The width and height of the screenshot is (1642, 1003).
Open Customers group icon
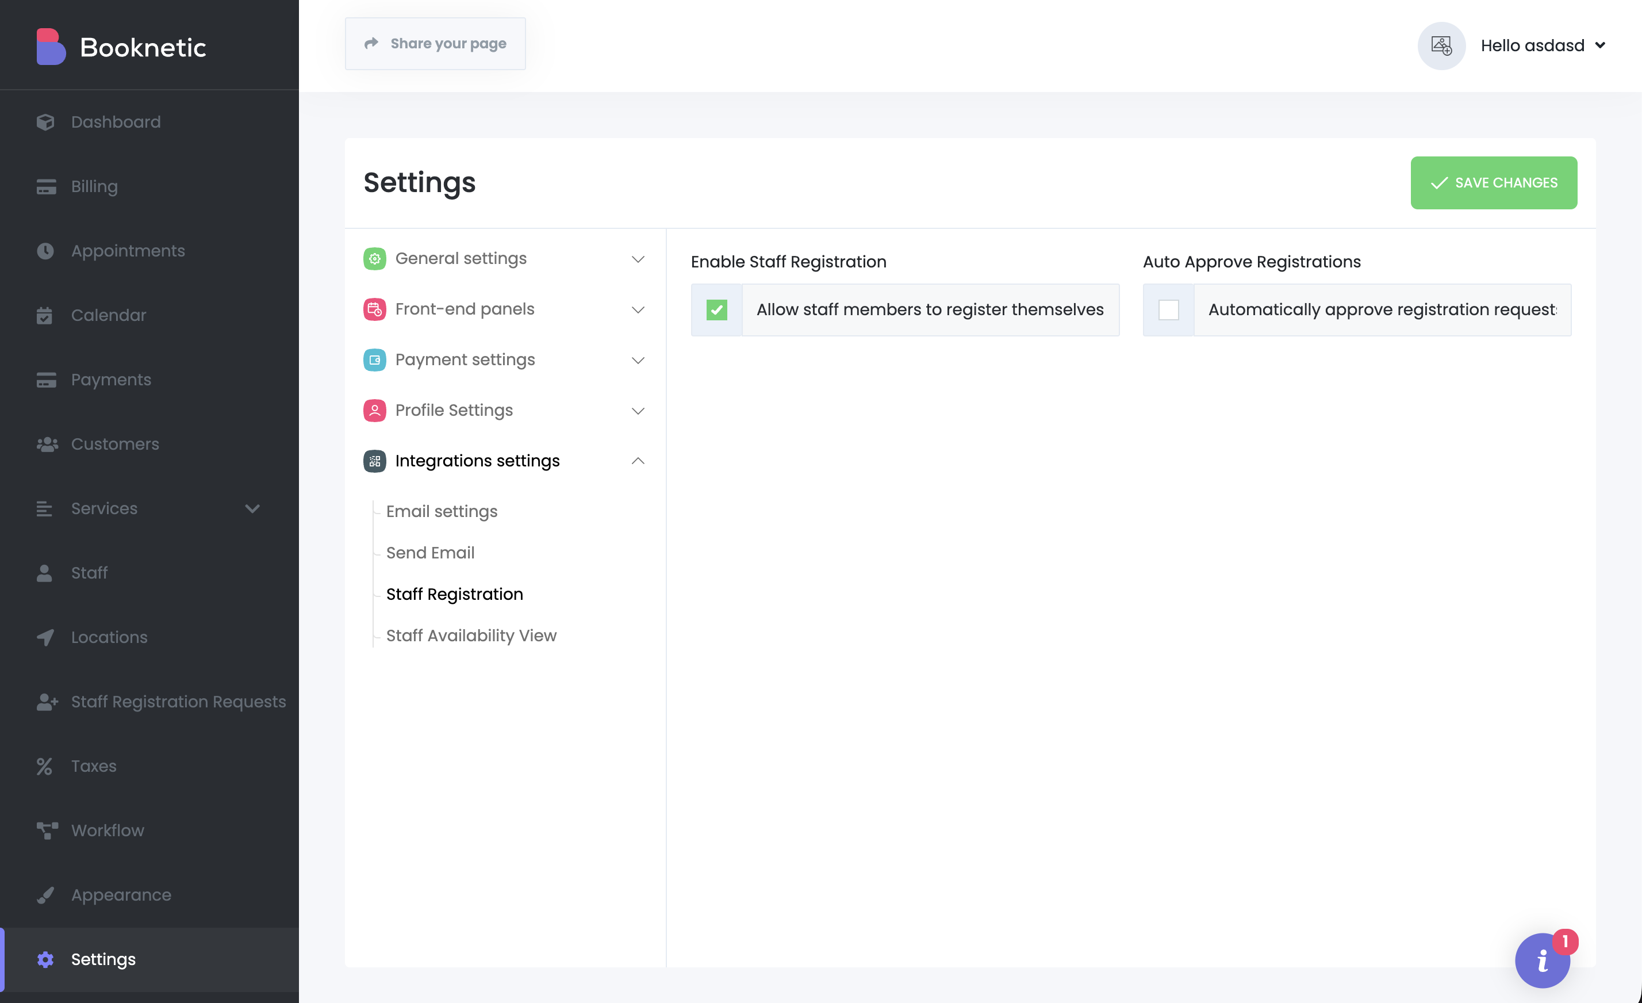[47, 445]
